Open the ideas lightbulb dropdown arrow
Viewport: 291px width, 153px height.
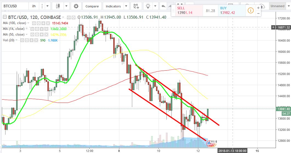click(x=155, y=6)
